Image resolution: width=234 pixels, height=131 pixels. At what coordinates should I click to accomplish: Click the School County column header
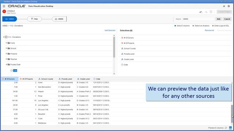tap(47, 79)
